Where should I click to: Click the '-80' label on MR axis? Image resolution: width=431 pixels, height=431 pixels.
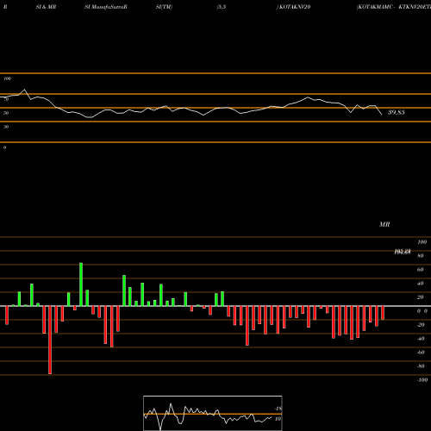coord(421,366)
